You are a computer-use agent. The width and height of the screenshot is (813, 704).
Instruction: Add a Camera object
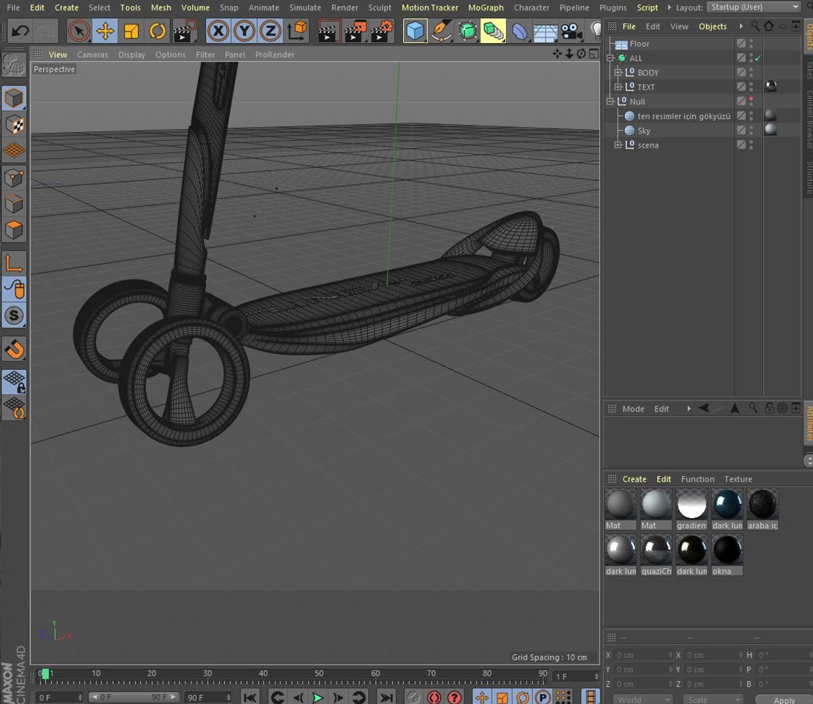coord(571,31)
